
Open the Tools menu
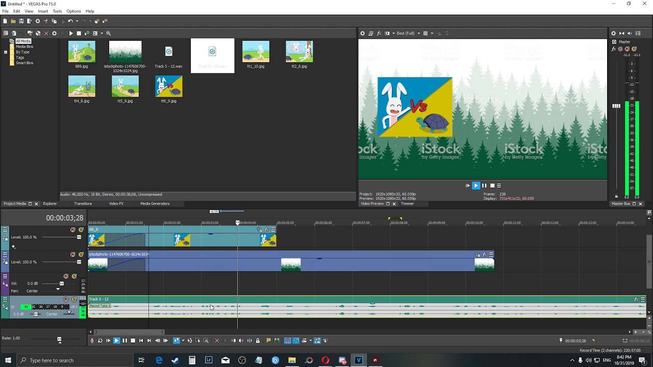[x=57, y=11]
